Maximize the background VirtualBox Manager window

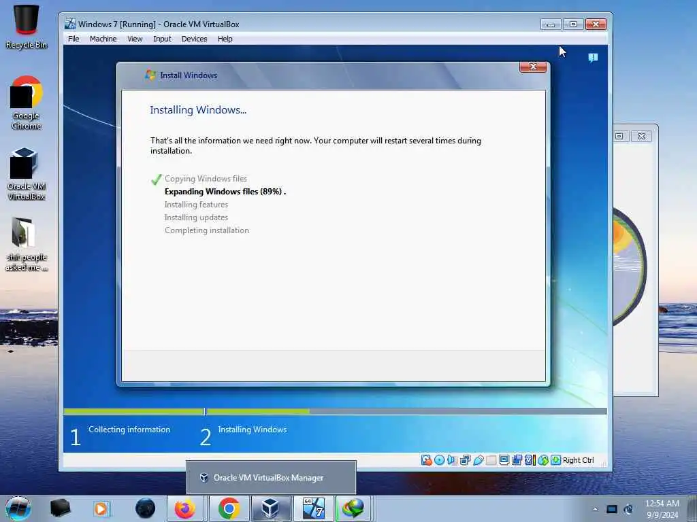click(619, 136)
